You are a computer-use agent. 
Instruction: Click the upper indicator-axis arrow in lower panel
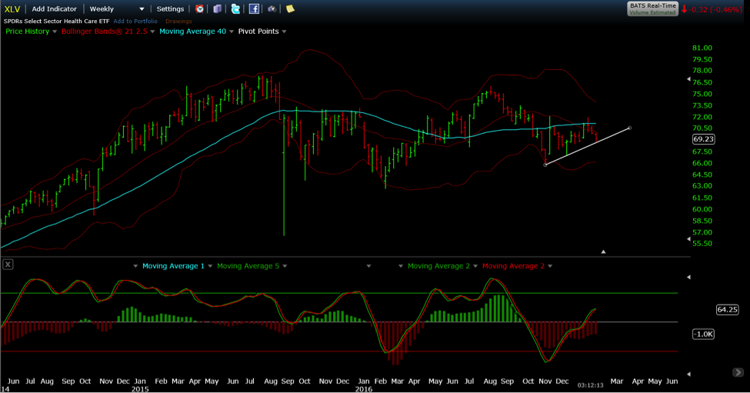pyautogui.click(x=688, y=277)
